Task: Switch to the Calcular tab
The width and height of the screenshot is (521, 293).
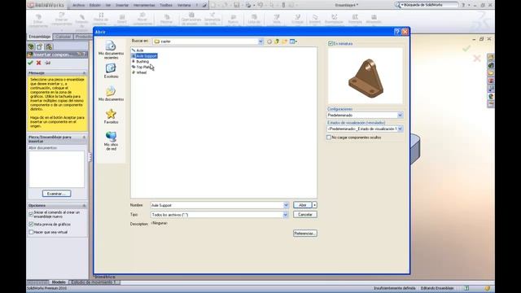Action: point(63,37)
